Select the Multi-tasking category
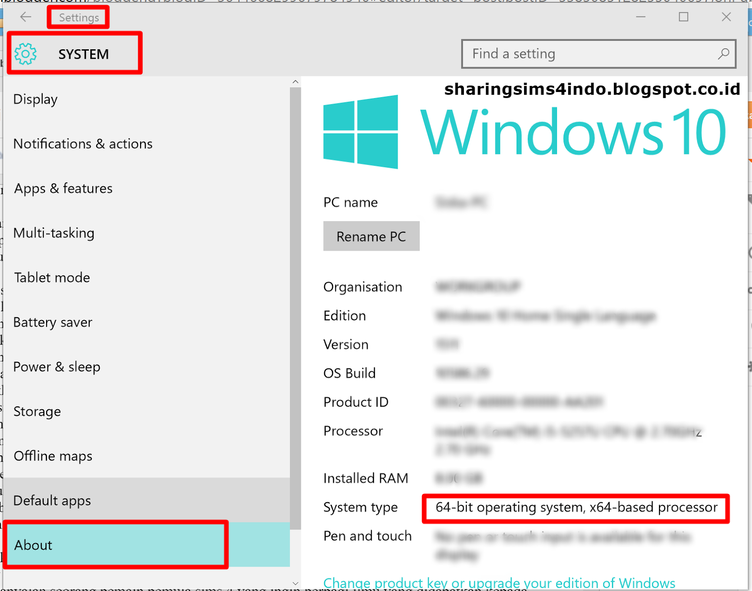 147,233
